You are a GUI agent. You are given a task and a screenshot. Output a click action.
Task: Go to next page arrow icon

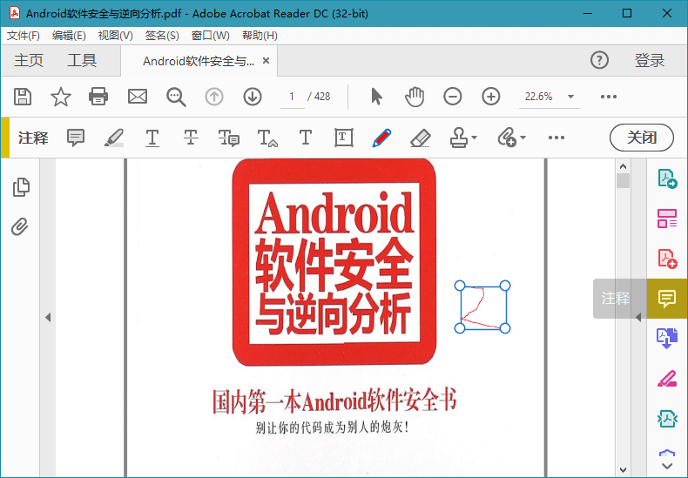point(253,97)
